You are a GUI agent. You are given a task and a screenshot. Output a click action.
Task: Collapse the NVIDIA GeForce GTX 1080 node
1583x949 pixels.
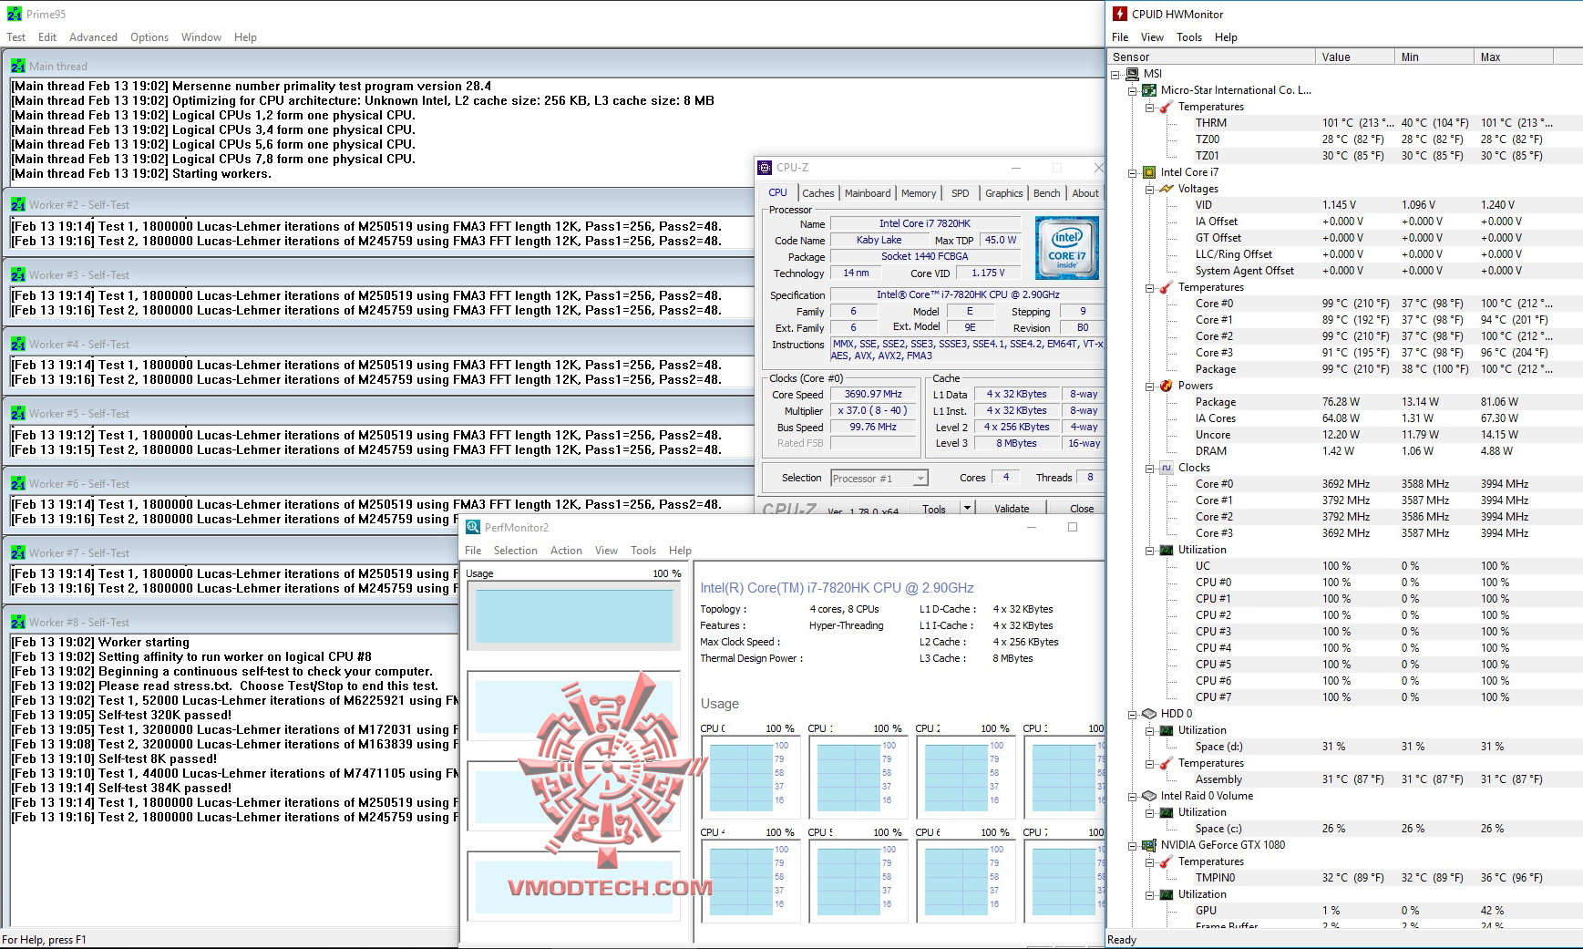[x=1133, y=845]
